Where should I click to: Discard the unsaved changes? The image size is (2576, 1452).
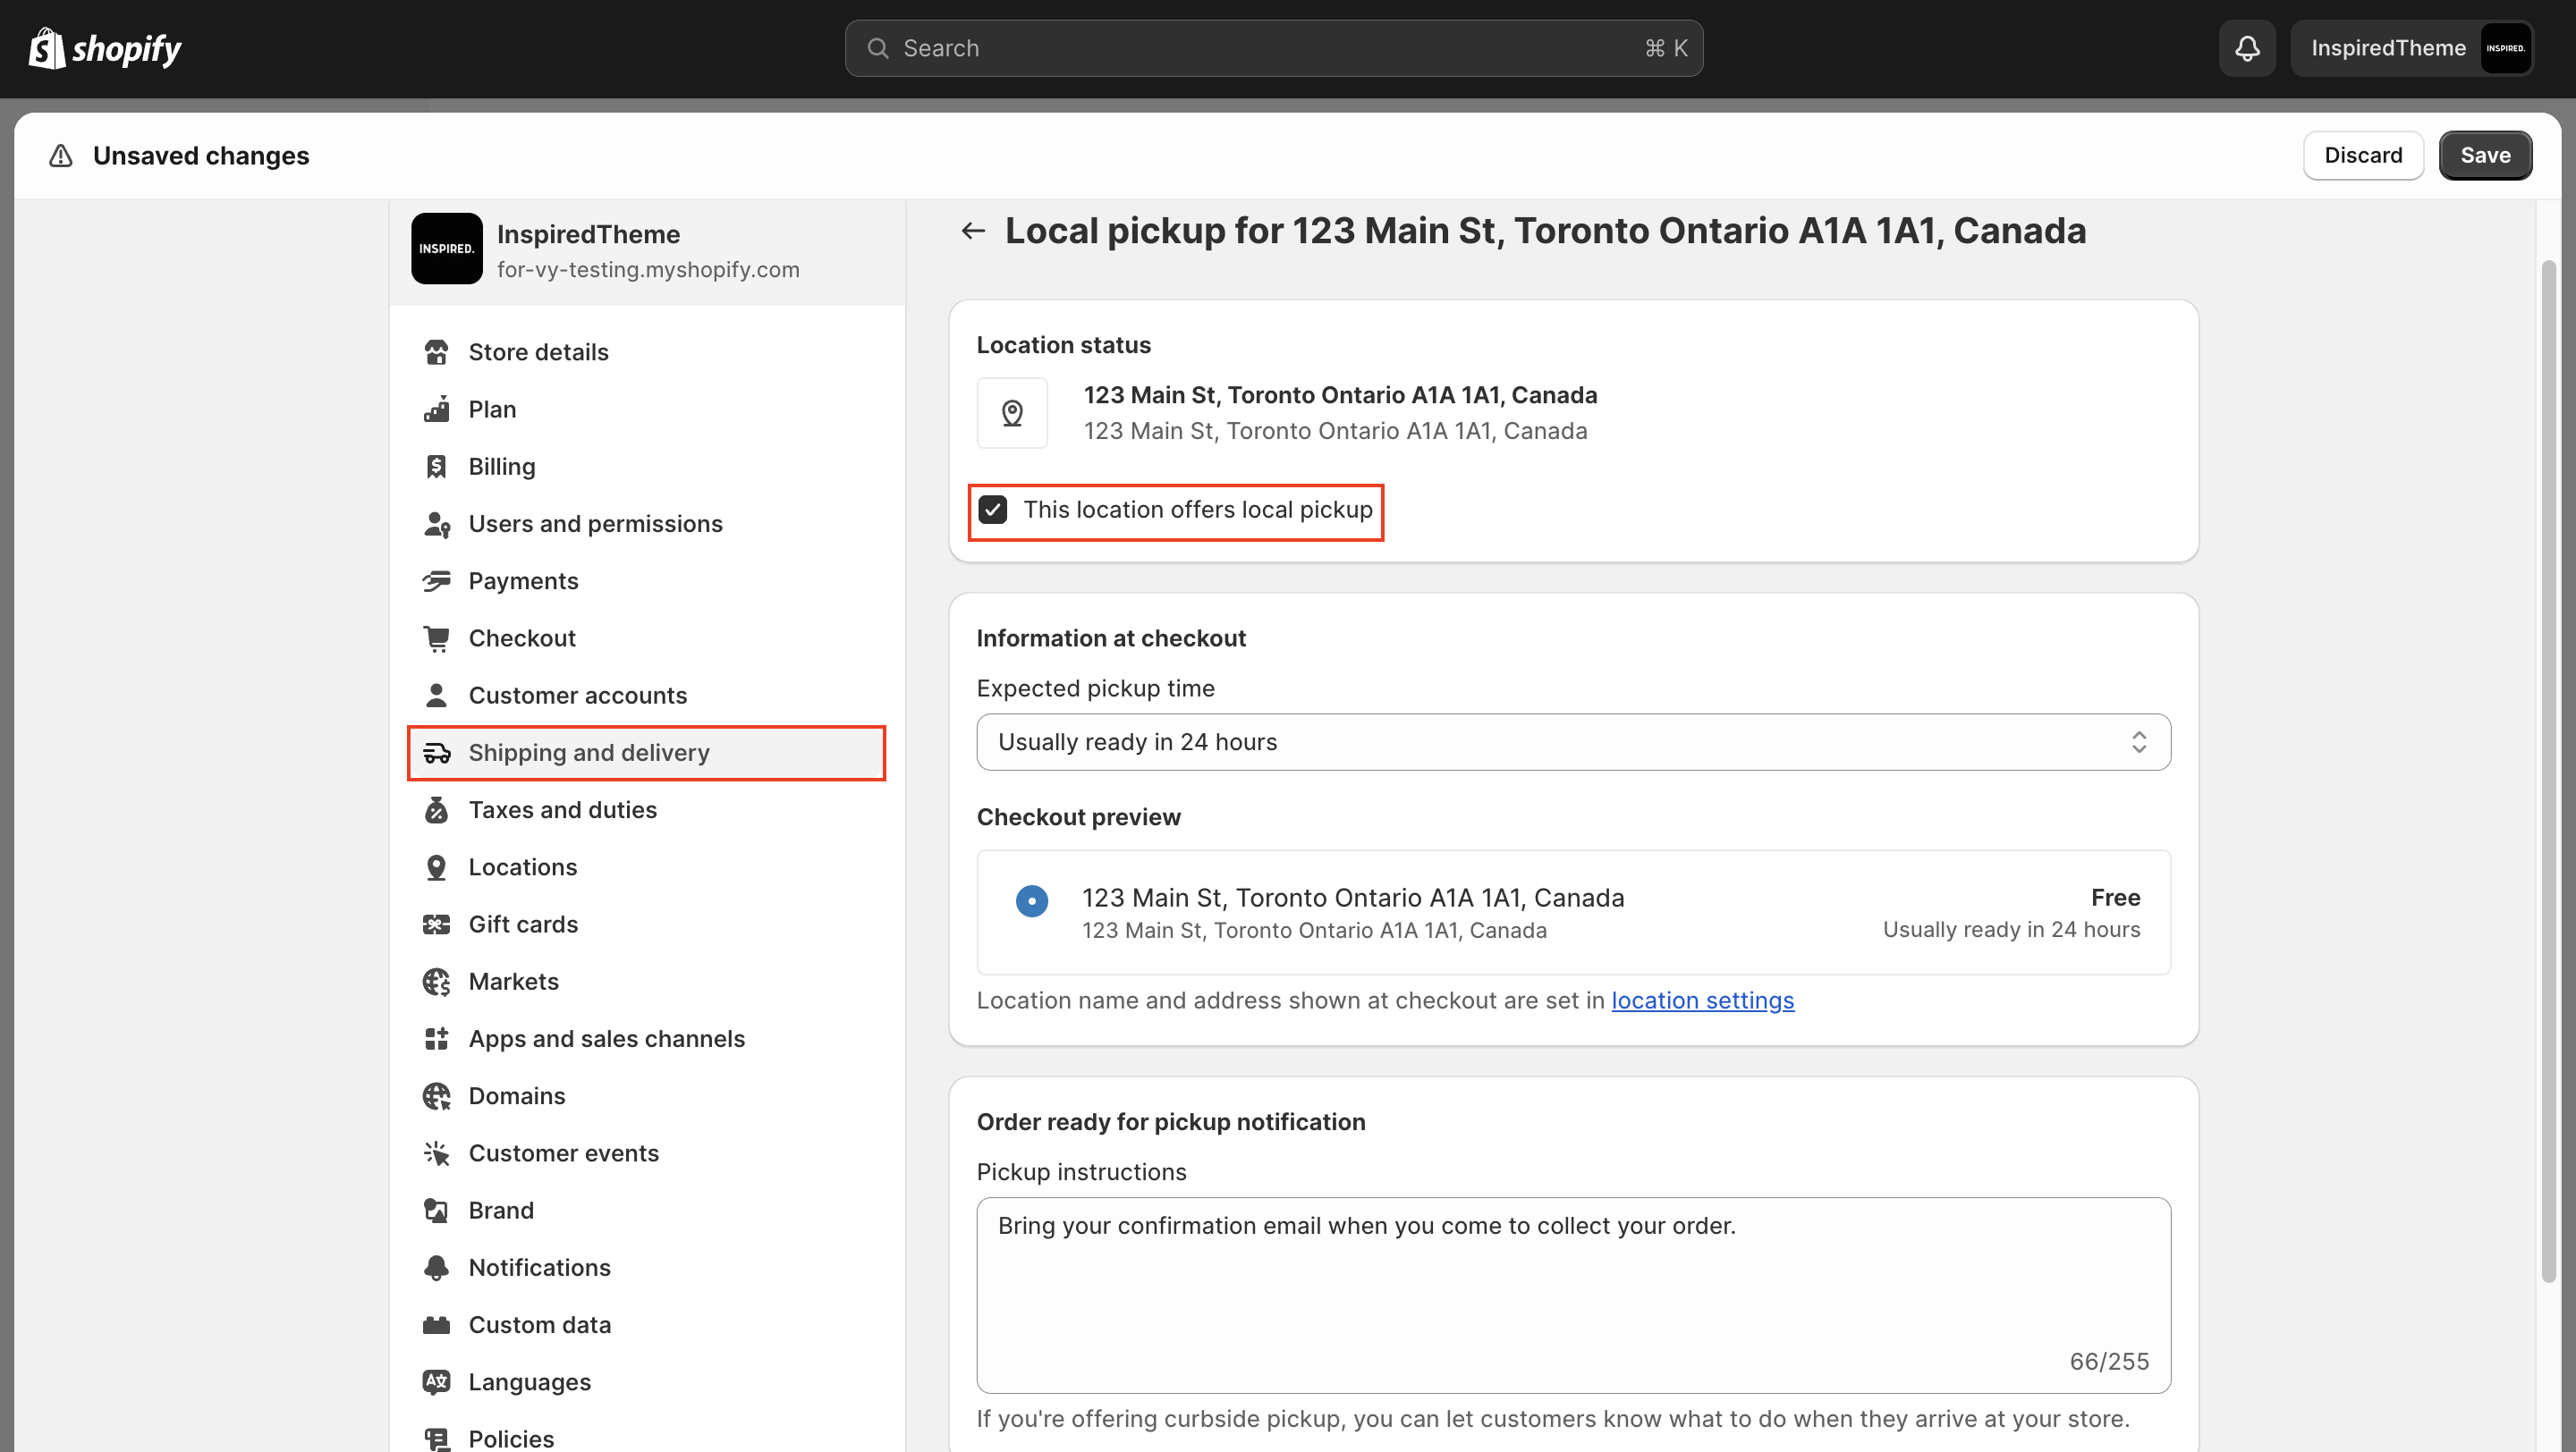pyautogui.click(x=2362, y=155)
